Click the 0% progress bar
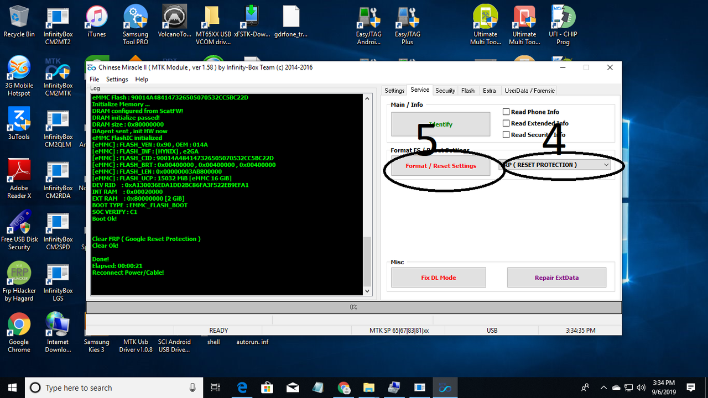 (x=354, y=307)
